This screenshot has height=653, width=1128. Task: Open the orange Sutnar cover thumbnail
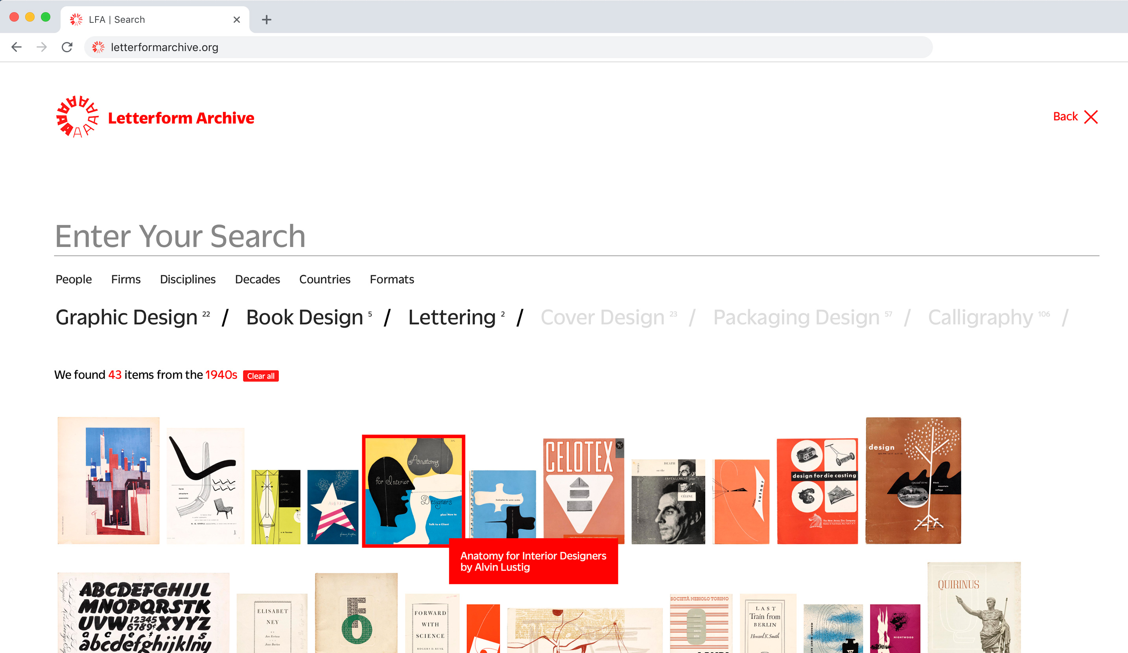coord(741,501)
